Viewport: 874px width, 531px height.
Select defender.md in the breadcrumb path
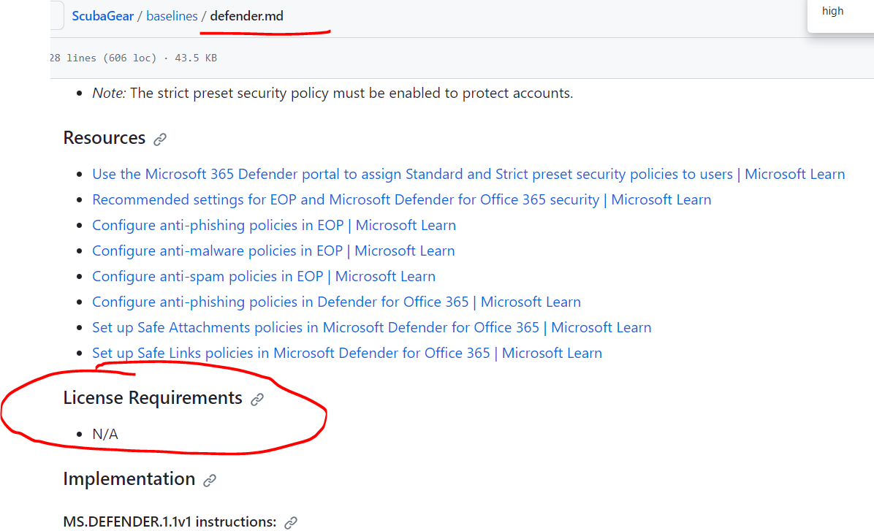[246, 15]
